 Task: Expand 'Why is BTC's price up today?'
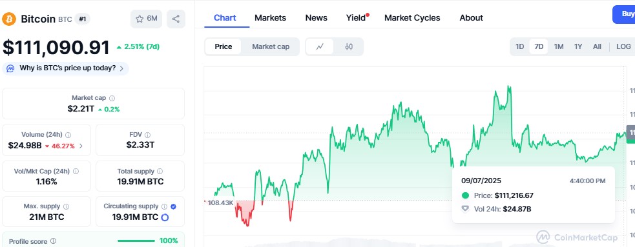tap(66, 68)
